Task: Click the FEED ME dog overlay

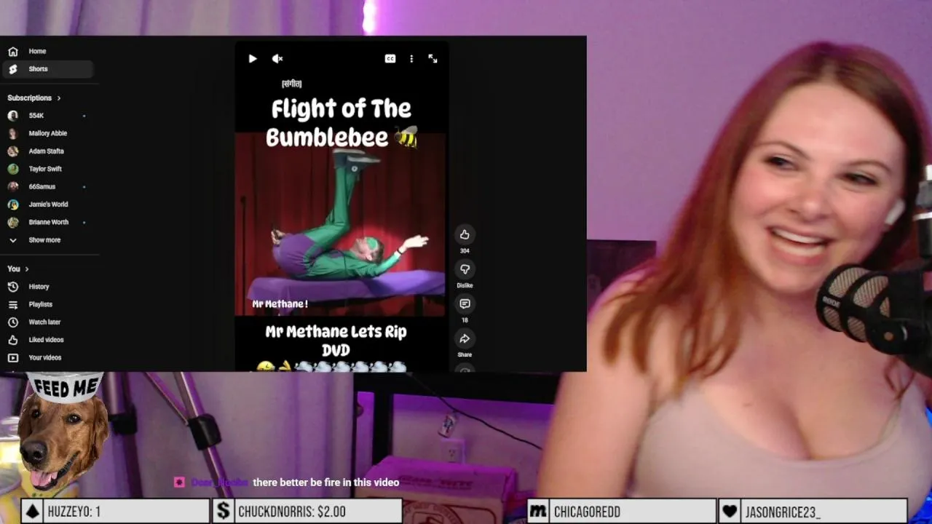Action: click(64, 431)
